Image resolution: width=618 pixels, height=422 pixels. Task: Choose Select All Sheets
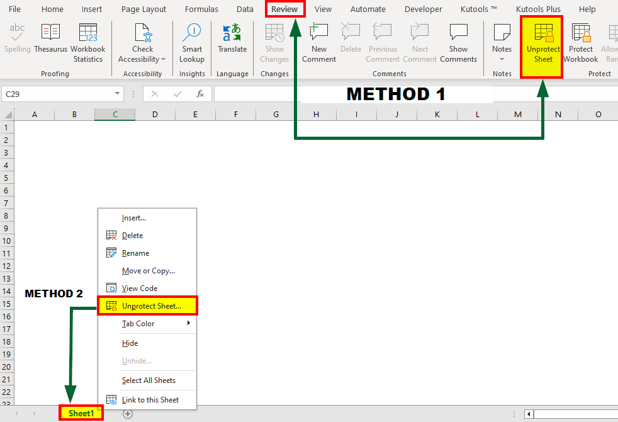(x=147, y=380)
